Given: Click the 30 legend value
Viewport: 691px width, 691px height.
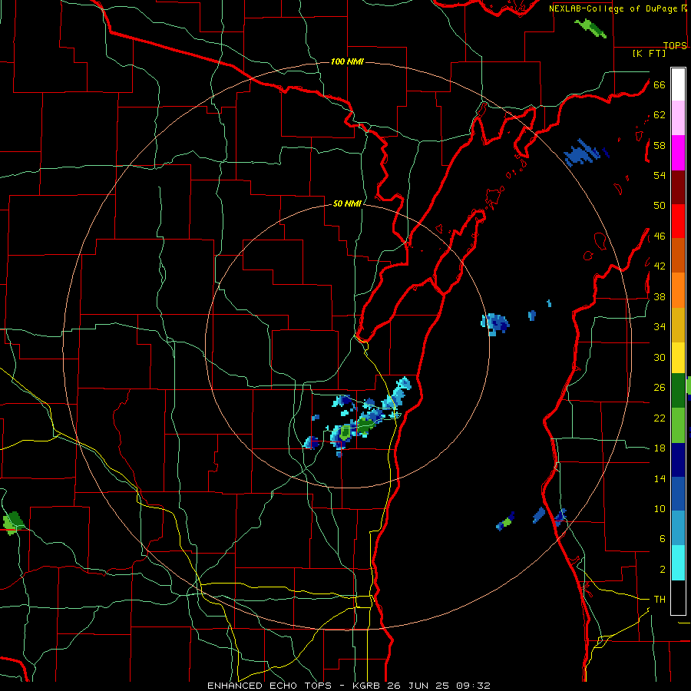Looking at the screenshot, I should (x=660, y=357).
